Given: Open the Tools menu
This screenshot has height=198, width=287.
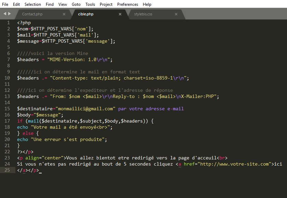Looking at the screenshot, I should pyautogui.click(x=90, y=4).
